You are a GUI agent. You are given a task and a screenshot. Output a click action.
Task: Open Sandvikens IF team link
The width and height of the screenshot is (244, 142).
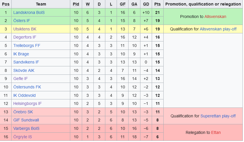point(26,62)
